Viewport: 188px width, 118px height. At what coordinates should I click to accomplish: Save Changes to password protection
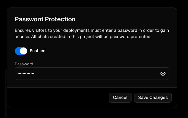(153, 97)
